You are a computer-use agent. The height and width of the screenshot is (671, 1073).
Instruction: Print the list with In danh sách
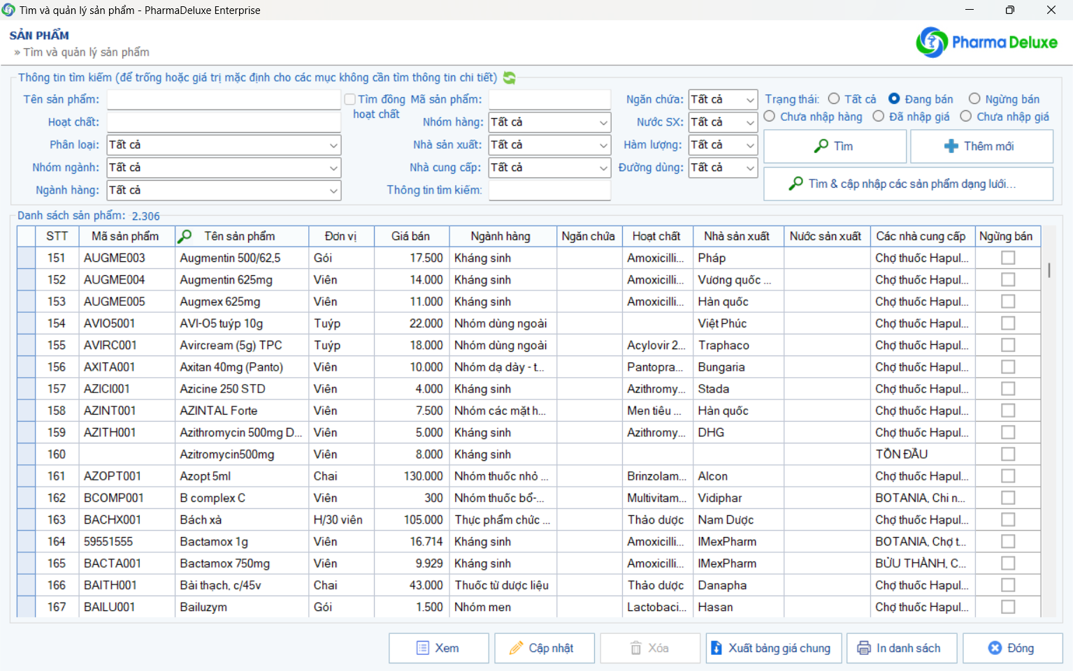point(901,648)
